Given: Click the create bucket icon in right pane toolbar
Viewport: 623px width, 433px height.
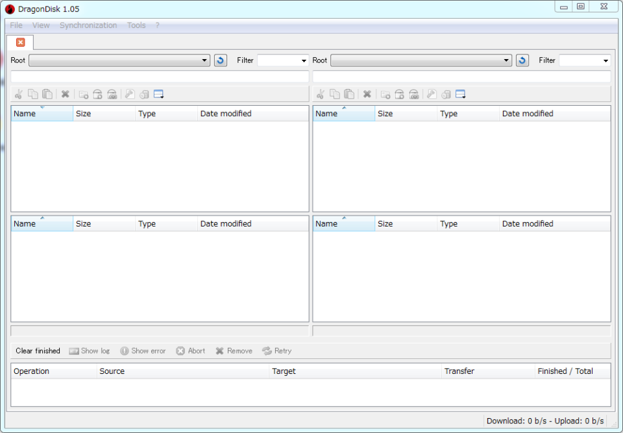Looking at the screenshot, I should pos(399,94).
